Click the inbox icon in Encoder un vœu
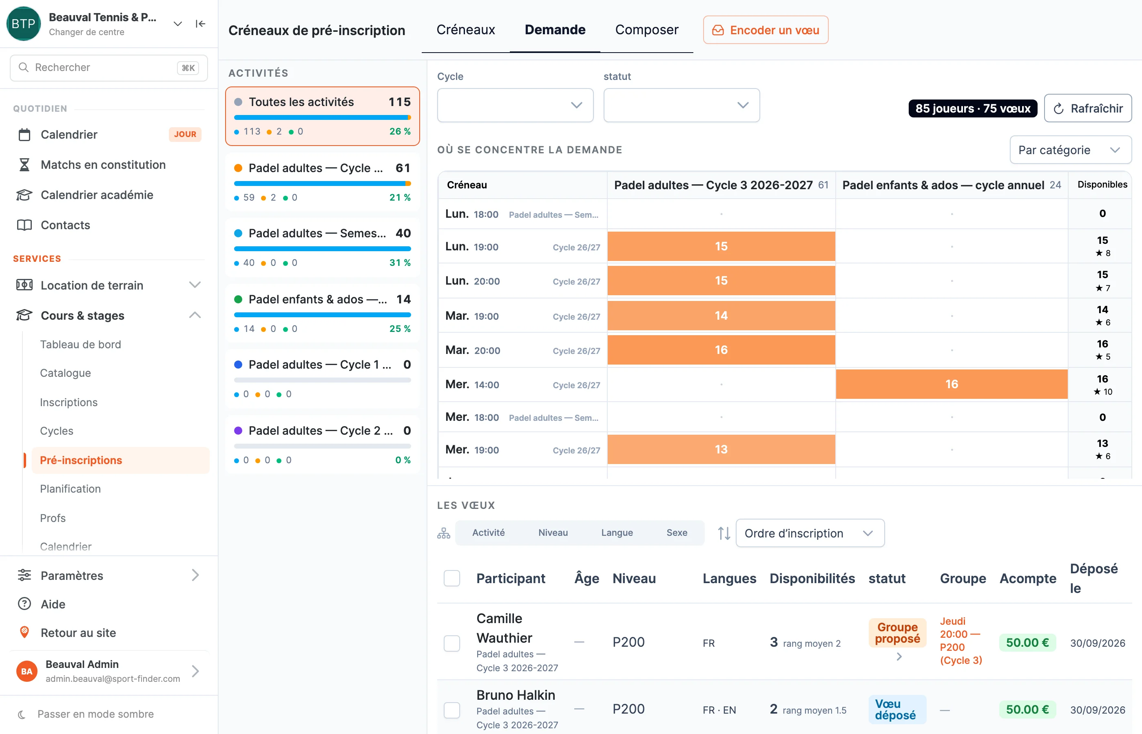The height and width of the screenshot is (734, 1142). pyautogui.click(x=718, y=30)
